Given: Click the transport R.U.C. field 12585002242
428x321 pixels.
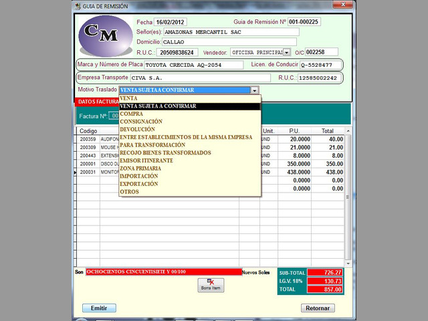Looking at the screenshot, I should click(320, 78).
